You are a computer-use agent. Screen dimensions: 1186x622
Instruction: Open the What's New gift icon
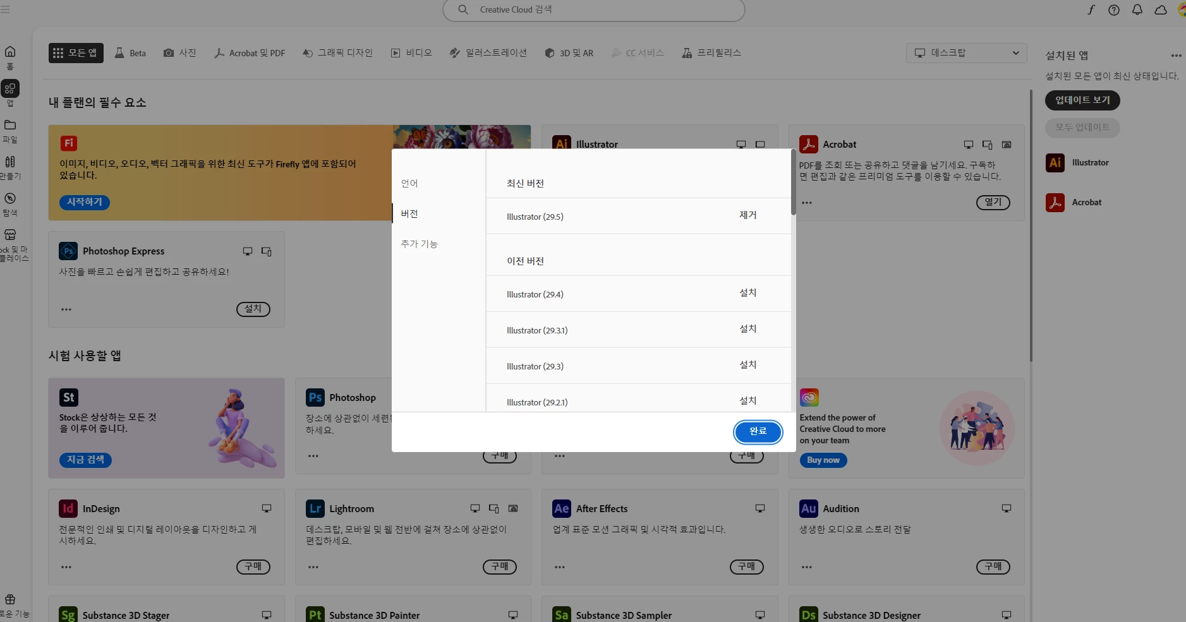coord(10,599)
